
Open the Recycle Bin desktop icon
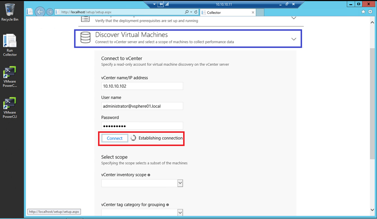coord(10,12)
